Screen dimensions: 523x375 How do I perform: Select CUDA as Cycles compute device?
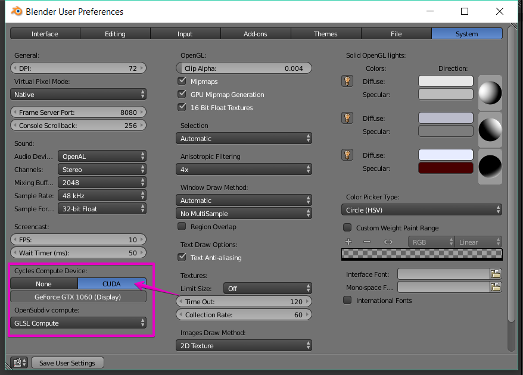pyautogui.click(x=112, y=284)
